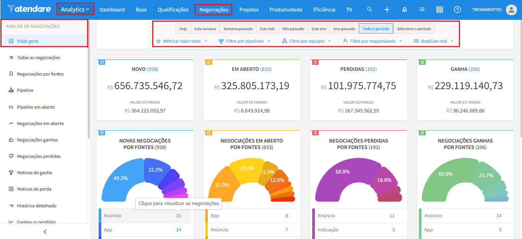Open TV menu item

tap(349, 10)
